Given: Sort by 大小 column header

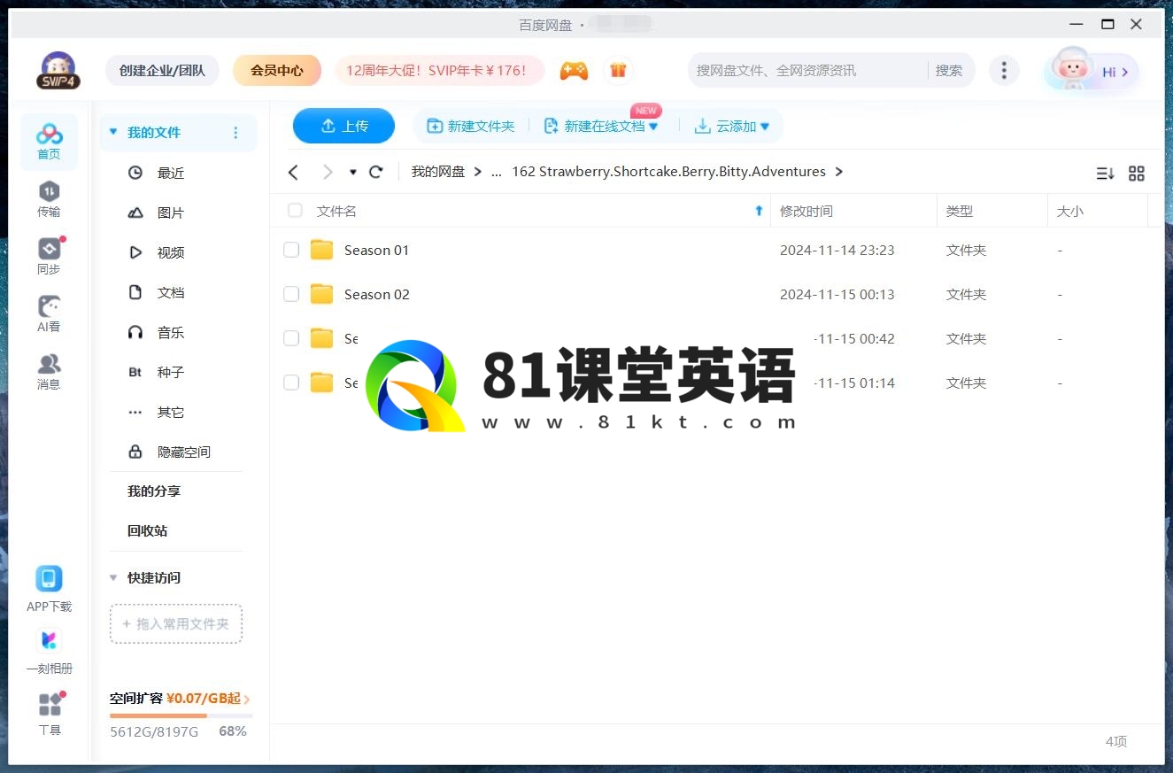Looking at the screenshot, I should pos(1070,211).
